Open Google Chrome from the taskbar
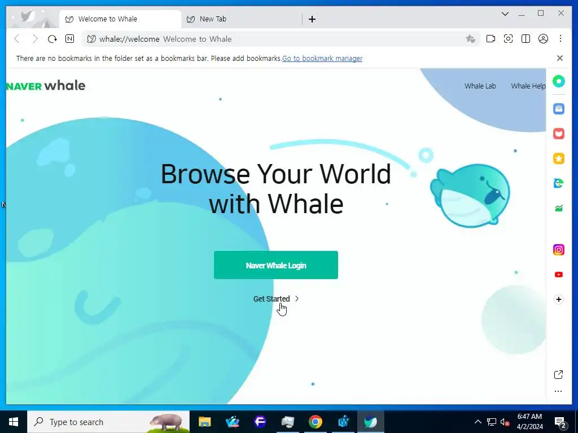578x433 pixels. click(315, 422)
